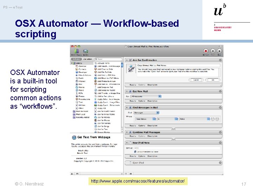The image size is (253, 190).
Task: Show Results under Get New Mail
Action: click(x=133, y=101)
